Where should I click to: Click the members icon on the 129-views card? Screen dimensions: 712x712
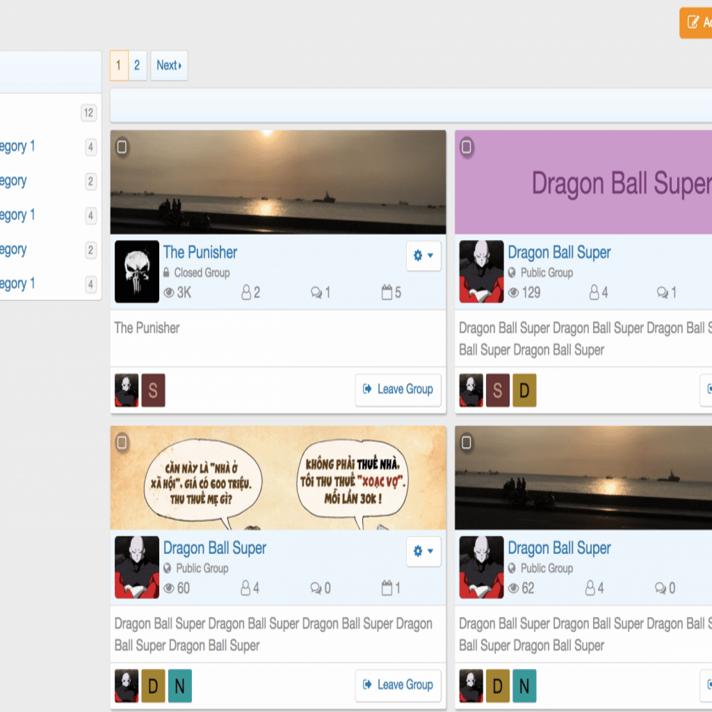pos(594,293)
